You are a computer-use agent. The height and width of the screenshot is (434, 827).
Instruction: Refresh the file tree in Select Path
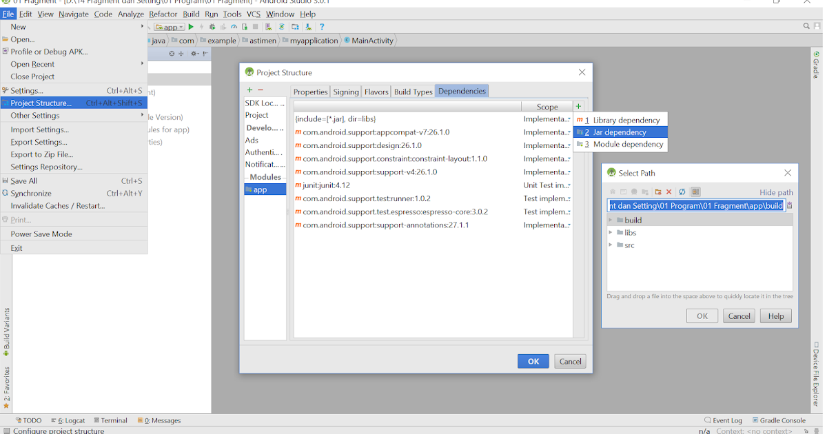click(682, 192)
